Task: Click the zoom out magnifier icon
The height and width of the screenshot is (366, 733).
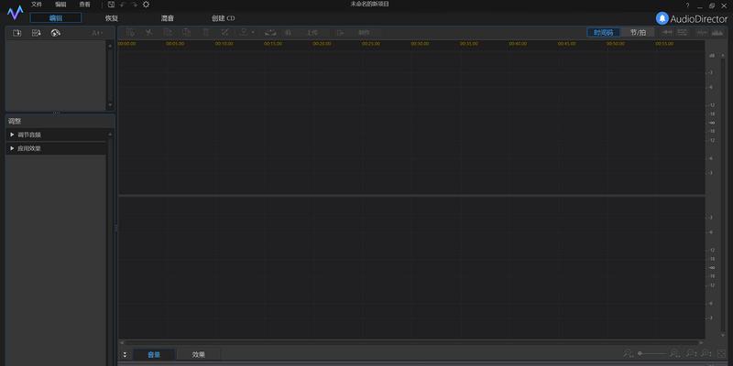Action: (629, 353)
